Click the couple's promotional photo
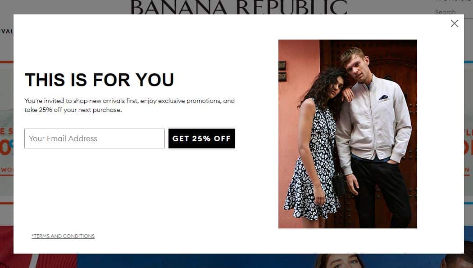This screenshot has width=473, height=268. click(x=347, y=134)
